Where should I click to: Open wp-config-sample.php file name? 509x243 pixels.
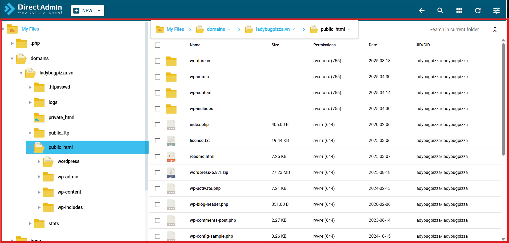(x=211, y=236)
